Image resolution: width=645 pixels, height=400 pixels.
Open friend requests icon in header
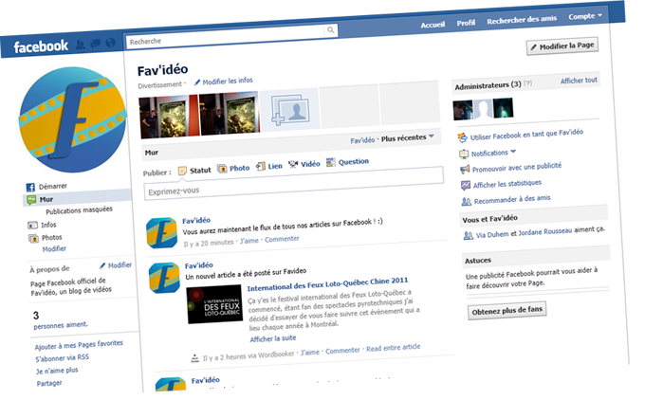(x=81, y=45)
